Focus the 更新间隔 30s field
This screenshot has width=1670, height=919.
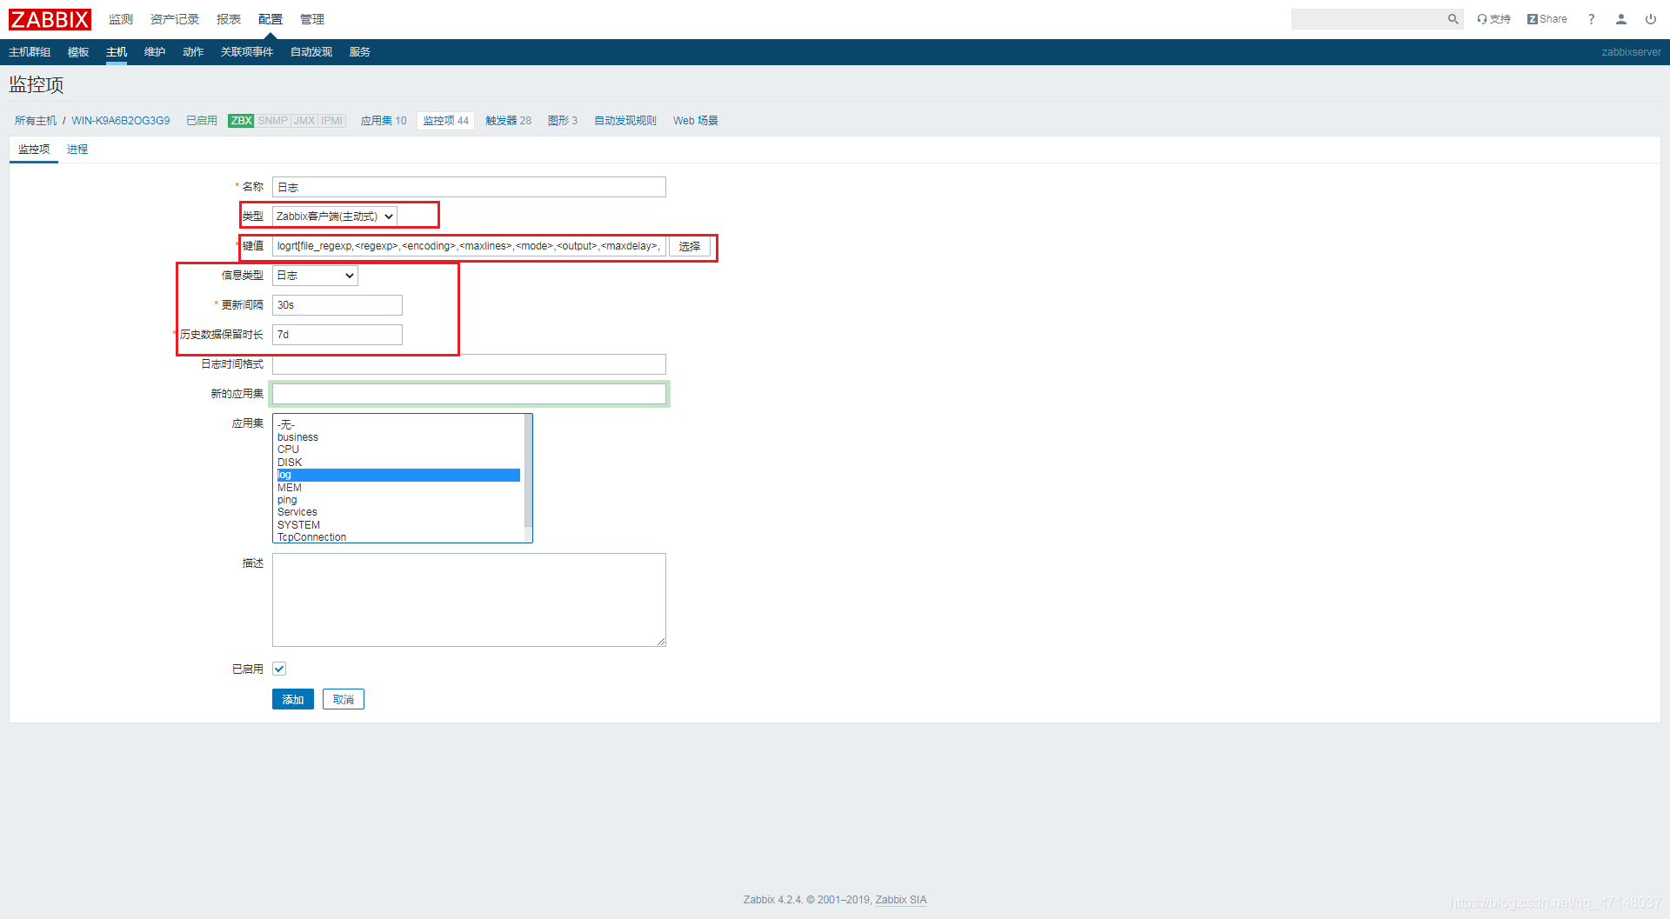click(337, 305)
